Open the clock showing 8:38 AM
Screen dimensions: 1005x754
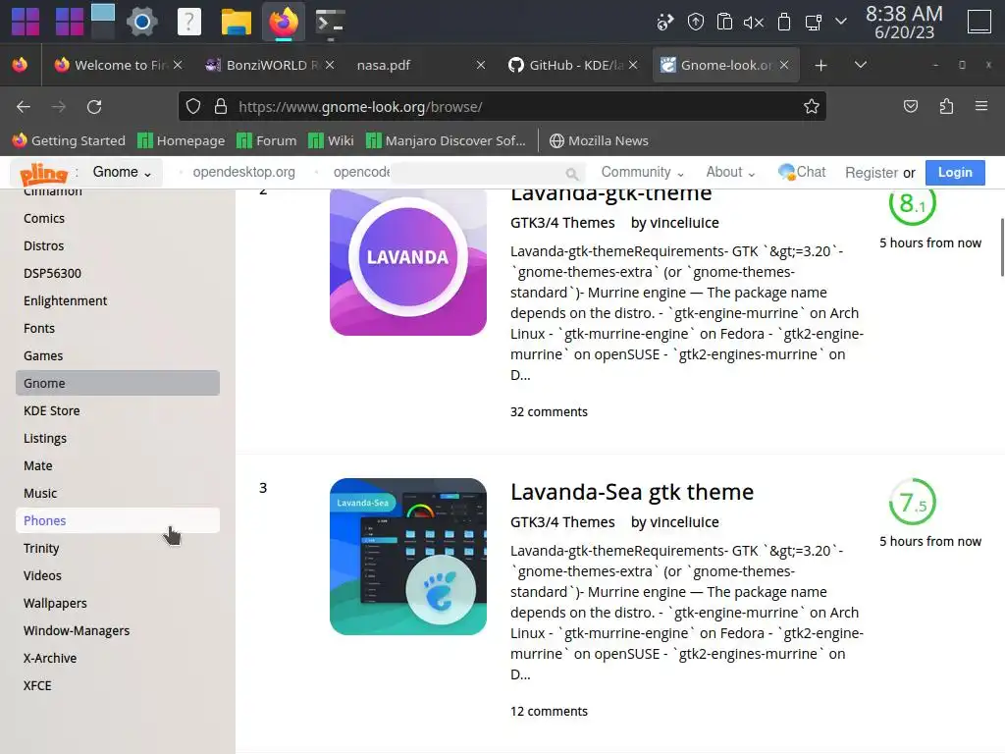click(x=904, y=22)
